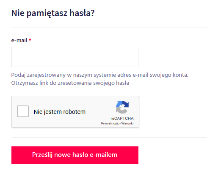Click helper text "Otrzymasz link do zresetowania"

pyautogui.click(x=51, y=83)
